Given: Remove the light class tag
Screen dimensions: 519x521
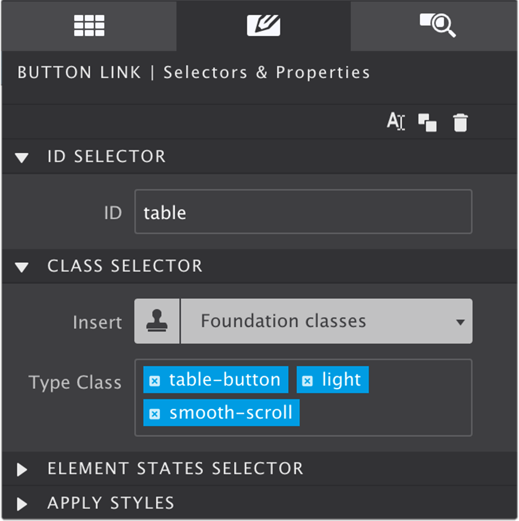Looking at the screenshot, I should pos(307,381).
